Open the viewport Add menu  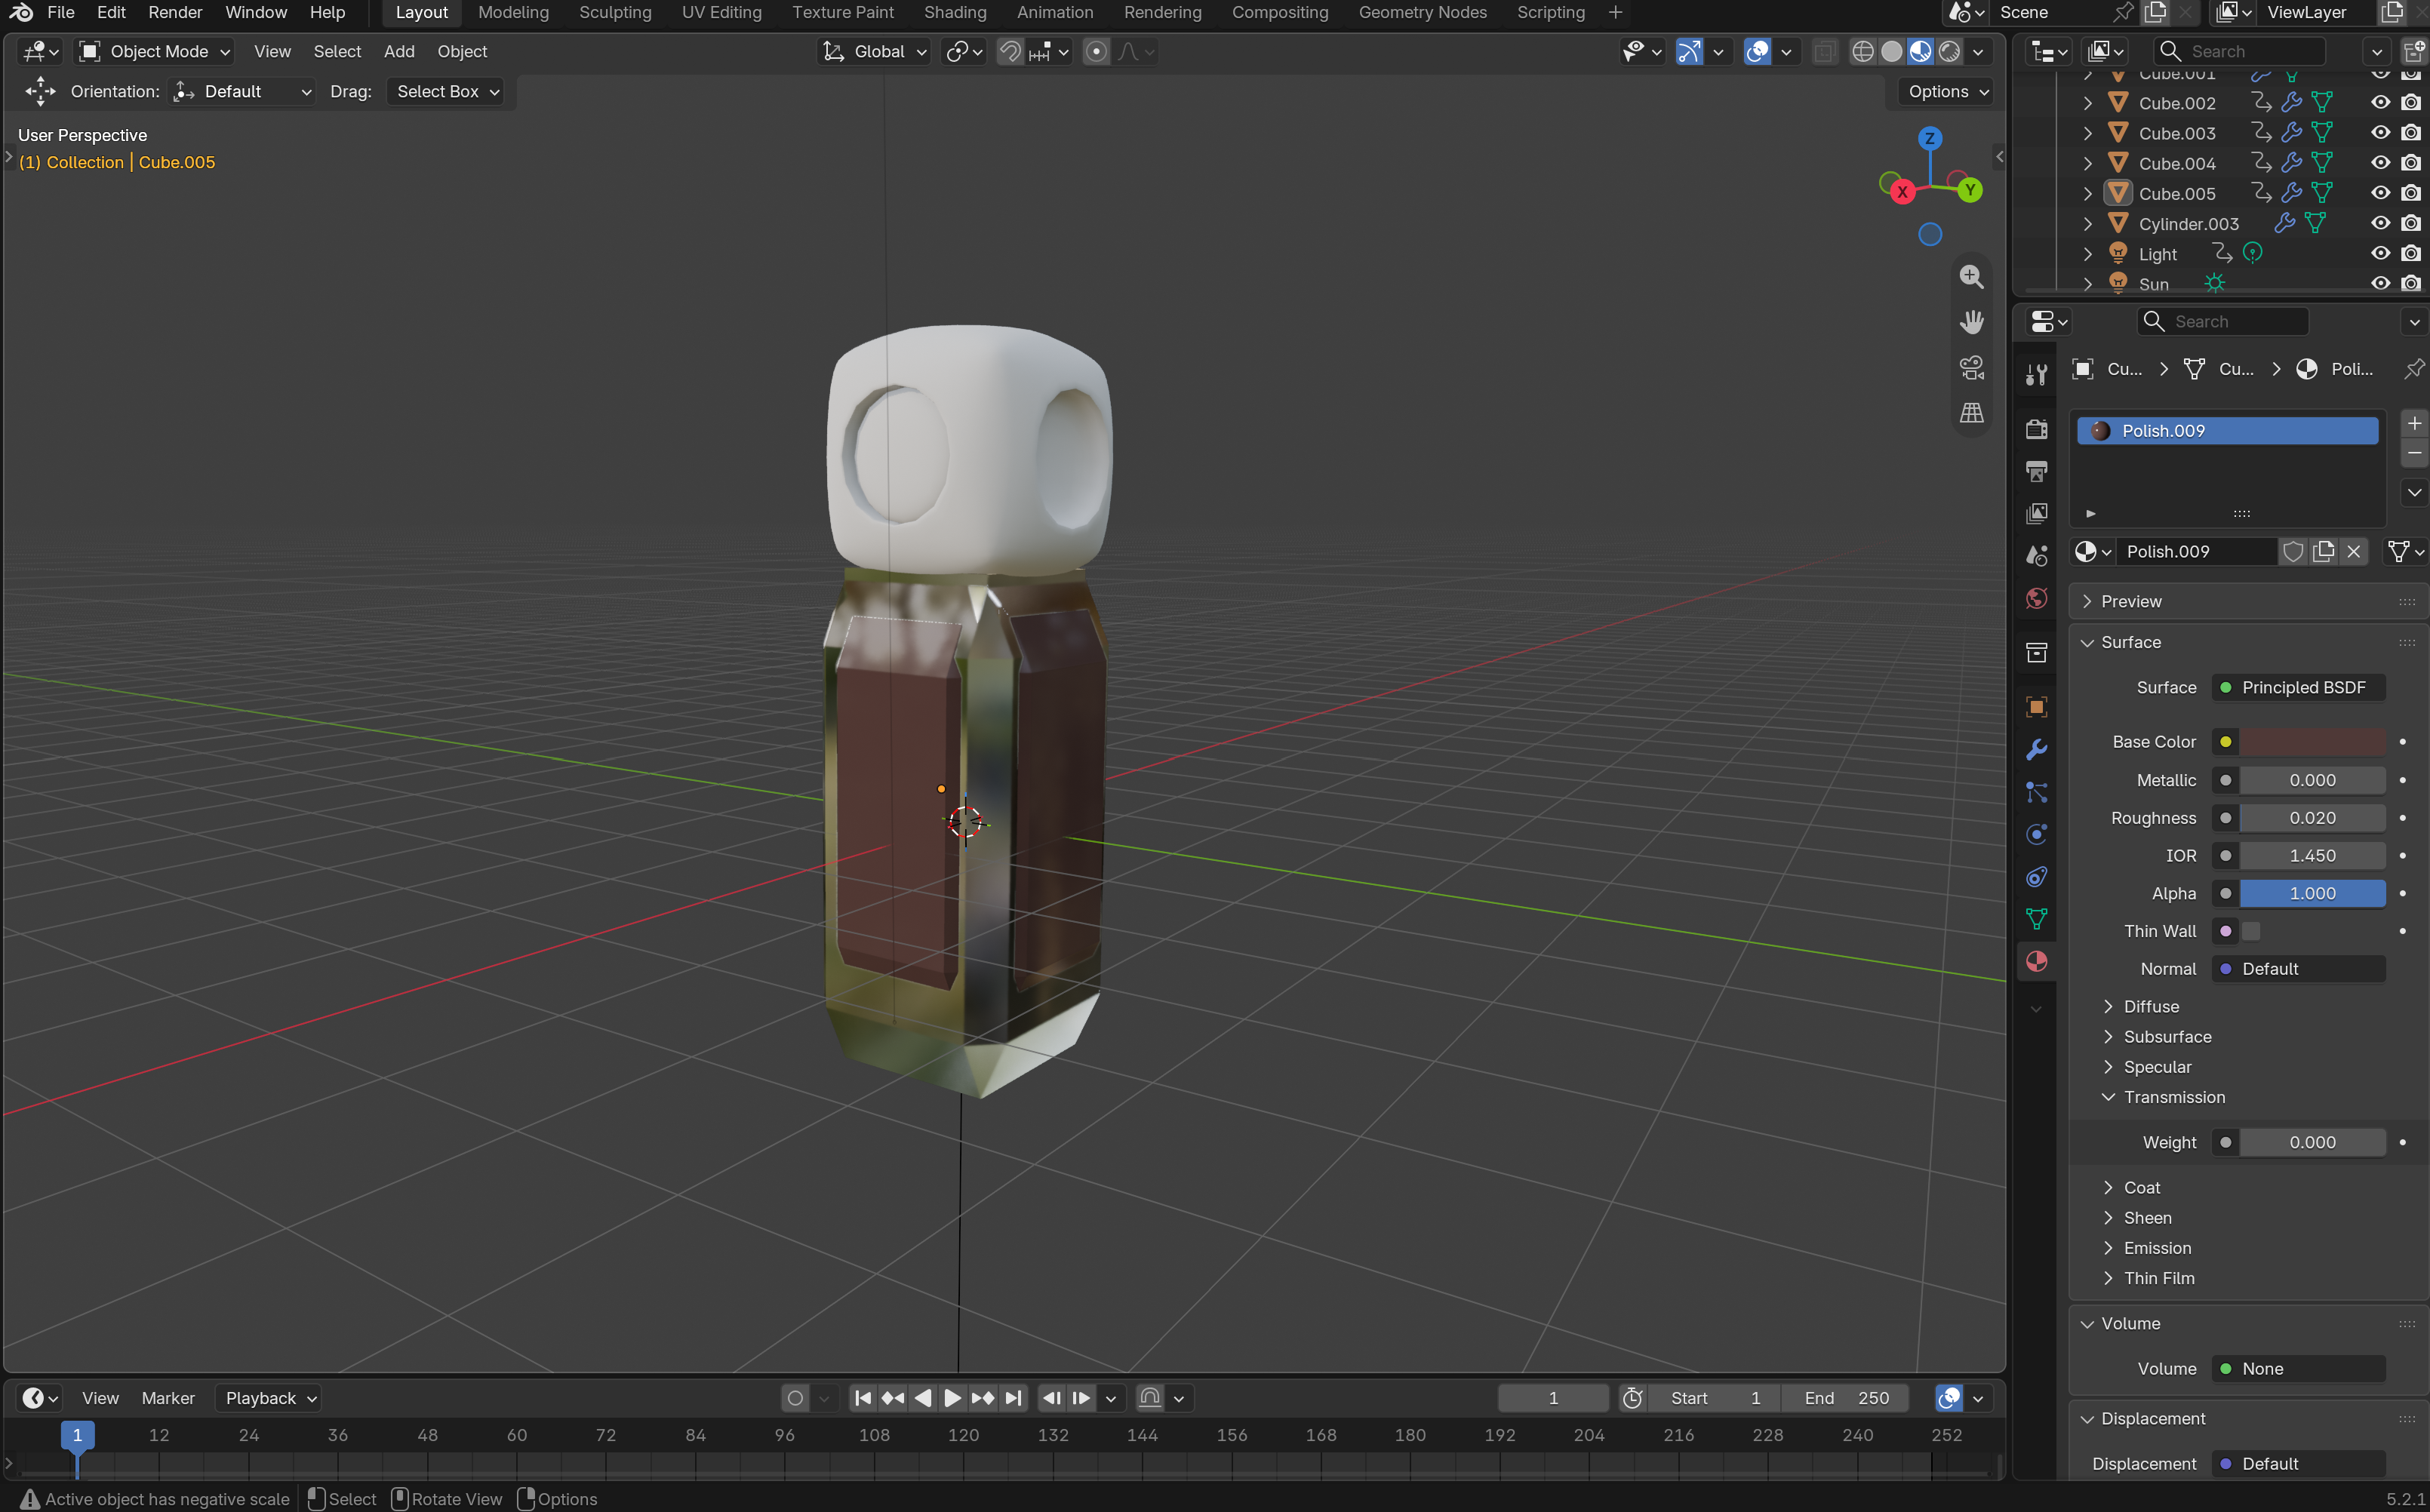399,52
